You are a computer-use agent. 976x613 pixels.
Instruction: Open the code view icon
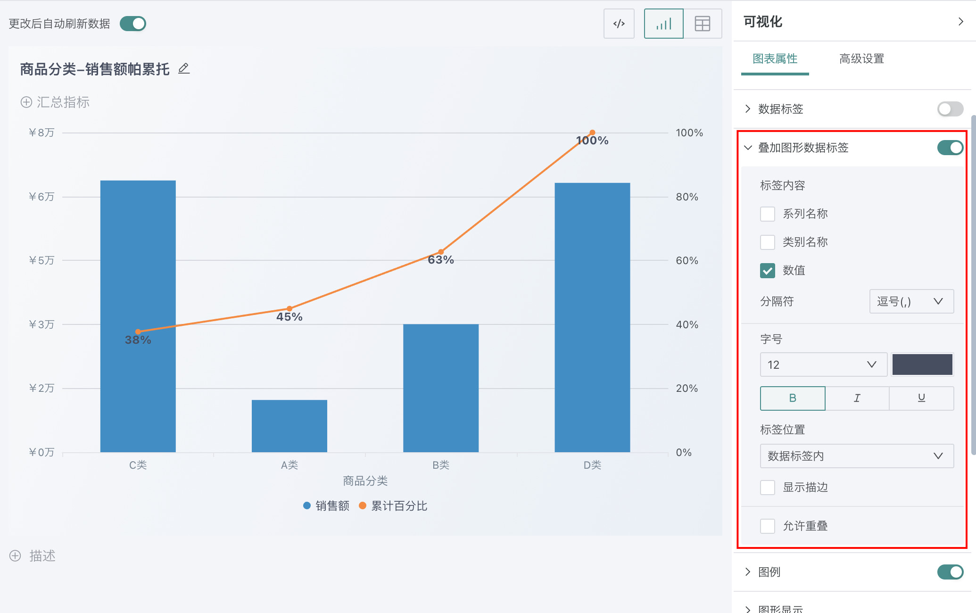(x=619, y=24)
